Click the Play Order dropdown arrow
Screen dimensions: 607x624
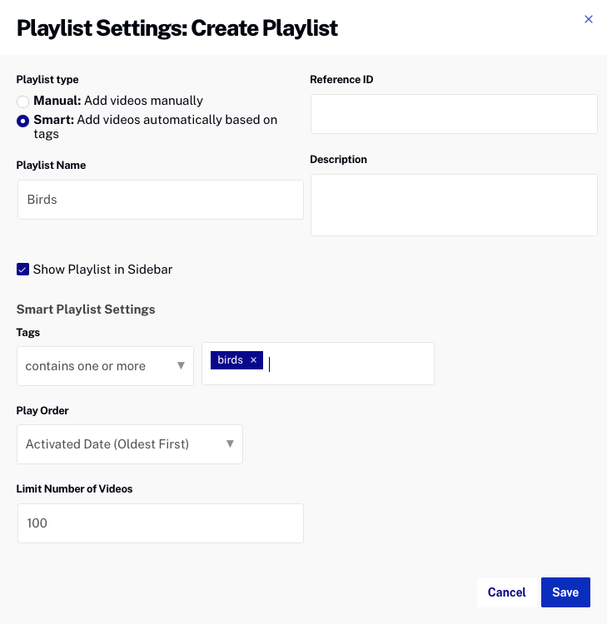(230, 444)
